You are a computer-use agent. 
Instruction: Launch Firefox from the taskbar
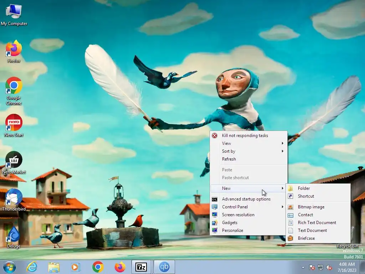(120, 267)
